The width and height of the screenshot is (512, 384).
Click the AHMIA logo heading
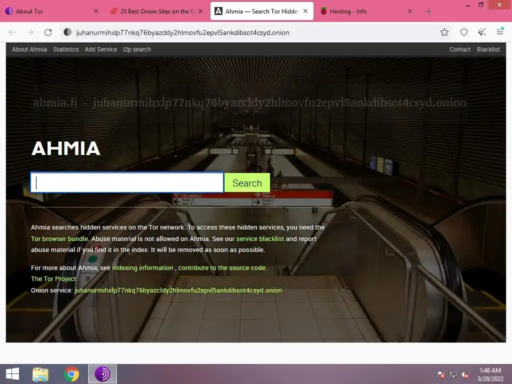65,148
